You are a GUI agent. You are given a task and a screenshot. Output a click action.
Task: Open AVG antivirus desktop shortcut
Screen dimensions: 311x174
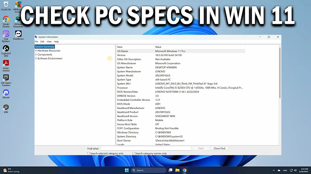[18, 6]
